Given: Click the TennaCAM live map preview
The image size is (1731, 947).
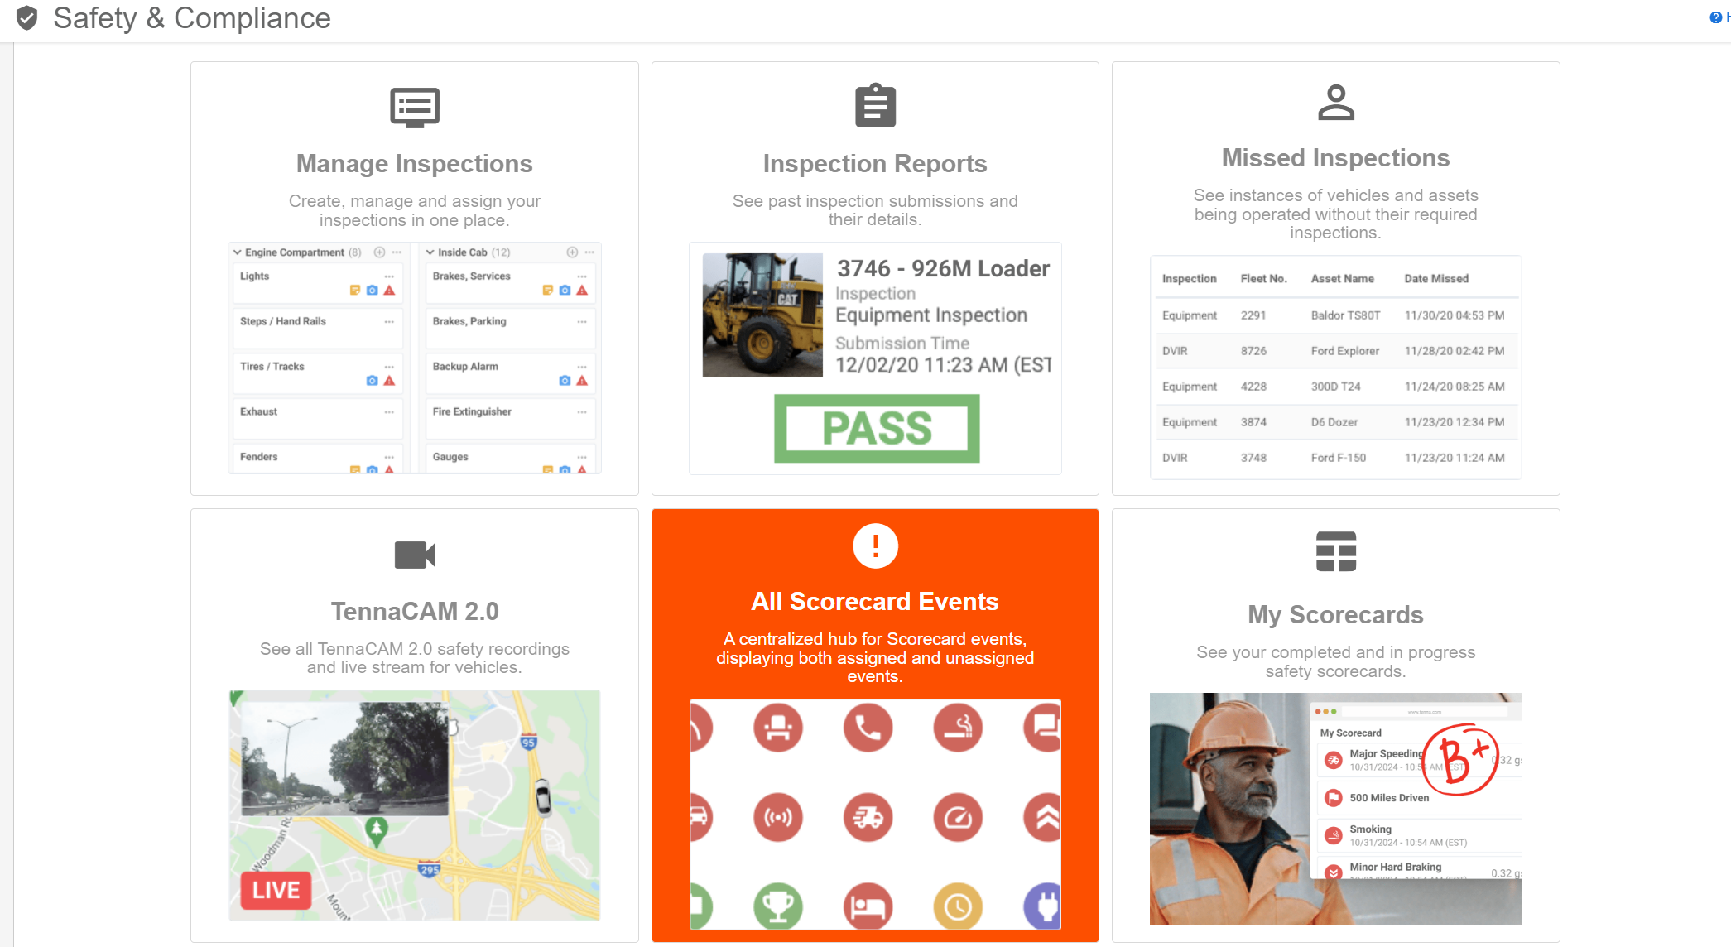Looking at the screenshot, I should pos(415,805).
